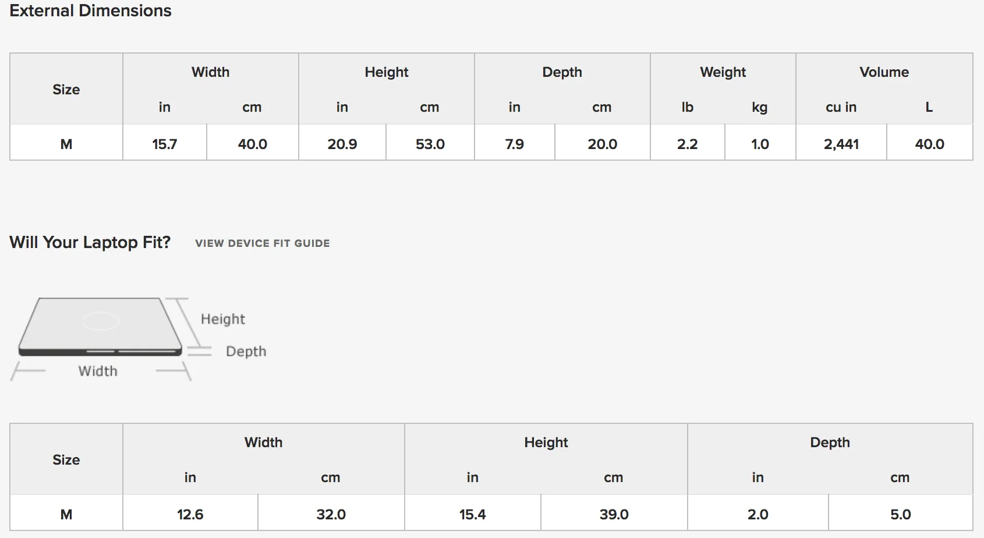Click the 1.0 kg weight cell
This screenshot has width=984, height=538.
point(760,144)
